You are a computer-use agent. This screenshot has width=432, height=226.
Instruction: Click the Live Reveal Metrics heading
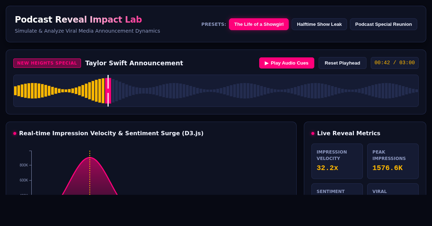[x=348, y=133]
